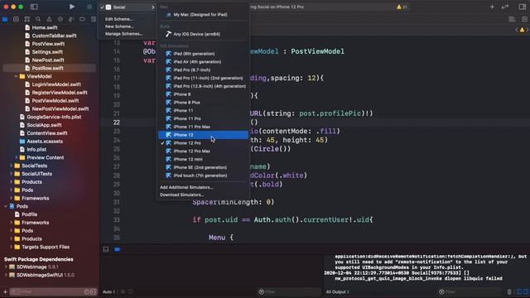
Task: Toggle the navigator sidebar
Action: (x=34, y=7)
